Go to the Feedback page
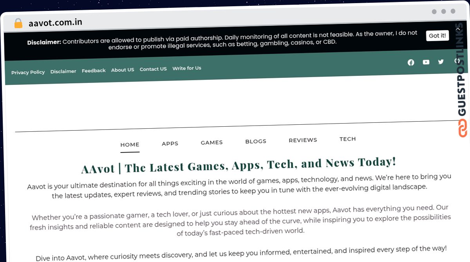Screen dimensions: 470x262 coord(94,71)
